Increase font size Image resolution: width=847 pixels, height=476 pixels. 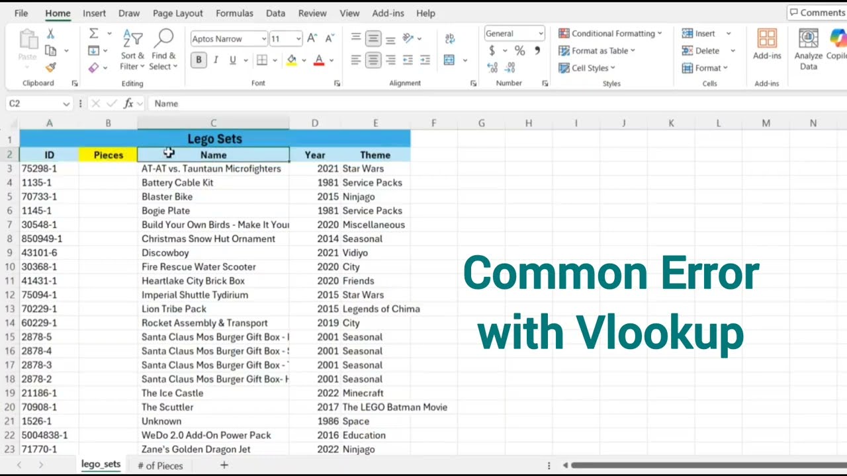[312, 38]
